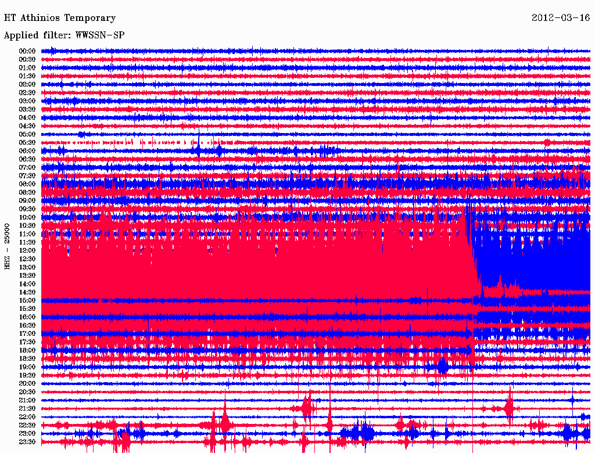This screenshot has height=453, width=595.
Task: Click the 19:00 time label
Action: [x=27, y=367]
